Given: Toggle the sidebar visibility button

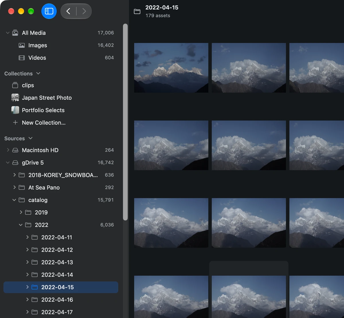Looking at the screenshot, I should point(49,11).
